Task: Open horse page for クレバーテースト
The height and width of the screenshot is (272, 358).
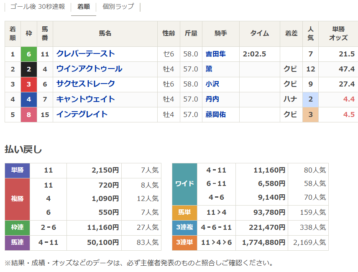Action: (x=86, y=54)
